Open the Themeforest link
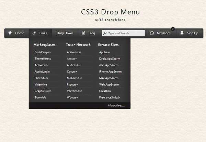The height and width of the screenshot is (142, 206). tap(43, 59)
